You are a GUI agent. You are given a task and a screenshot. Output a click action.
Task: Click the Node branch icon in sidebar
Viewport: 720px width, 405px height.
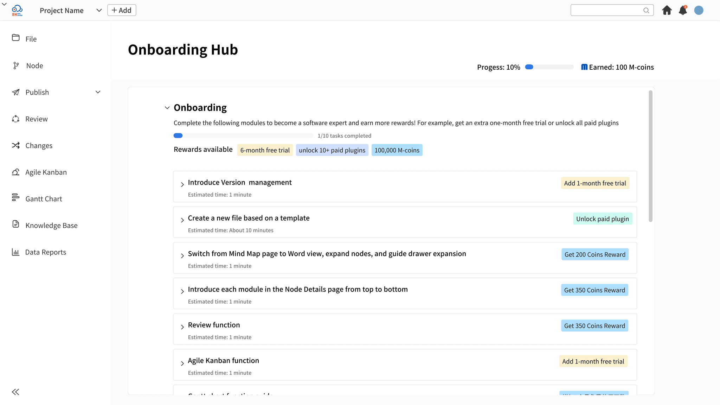pyautogui.click(x=16, y=65)
